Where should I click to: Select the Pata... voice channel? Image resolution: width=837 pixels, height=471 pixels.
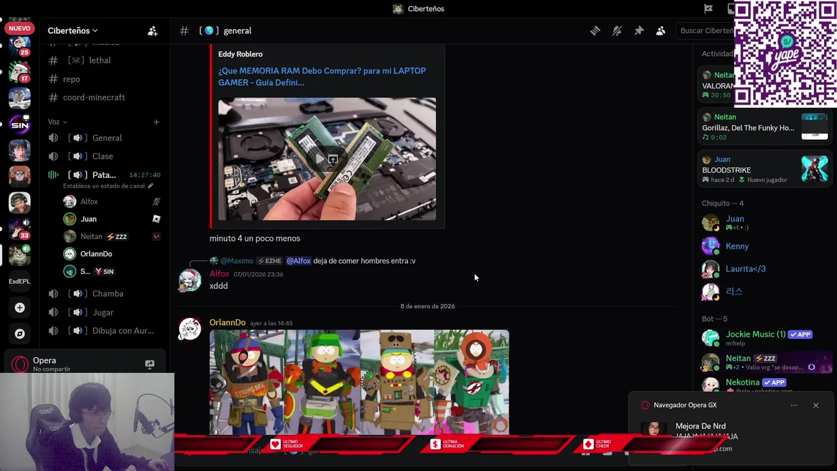pos(105,175)
